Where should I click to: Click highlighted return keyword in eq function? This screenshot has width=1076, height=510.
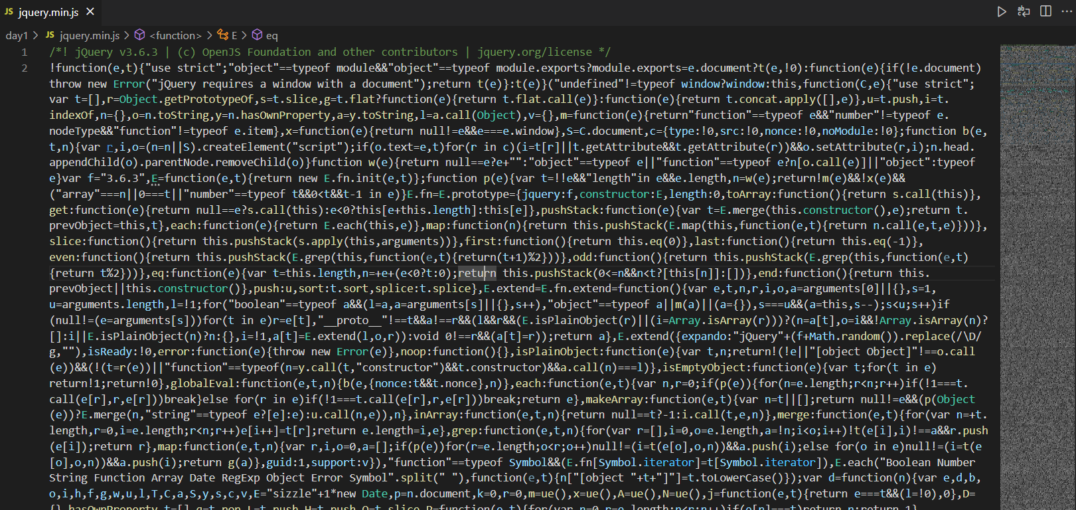(x=477, y=273)
